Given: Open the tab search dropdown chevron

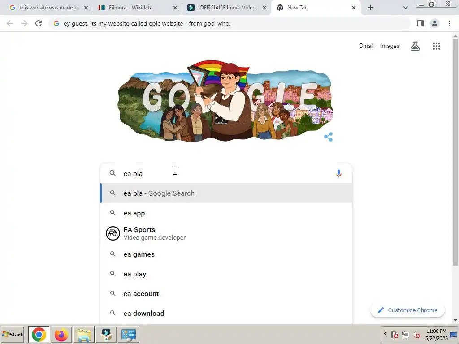Looking at the screenshot, I should [405, 8].
